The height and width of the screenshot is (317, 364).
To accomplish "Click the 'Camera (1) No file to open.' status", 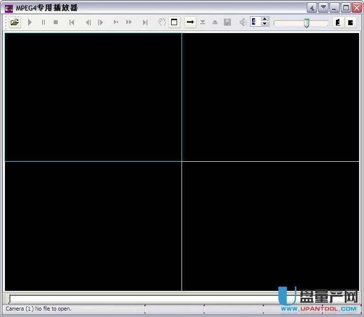I will (38, 309).
